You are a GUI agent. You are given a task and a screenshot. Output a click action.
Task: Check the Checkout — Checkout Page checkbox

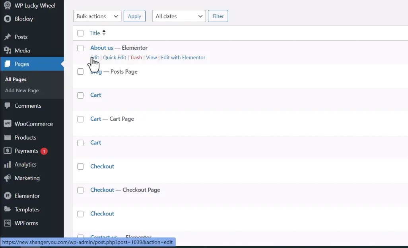click(x=80, y=190)
